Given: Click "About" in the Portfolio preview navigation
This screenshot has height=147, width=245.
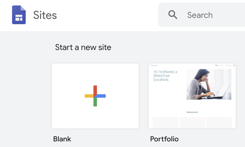Looking at the screenshot, I should click(x=222, y=65).
